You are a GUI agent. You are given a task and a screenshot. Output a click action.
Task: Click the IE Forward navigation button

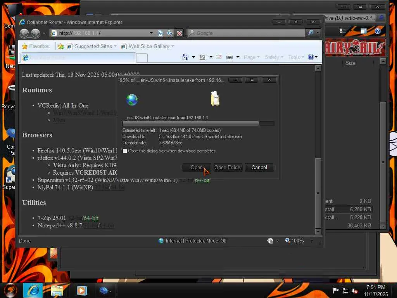(x=35, y=33)
